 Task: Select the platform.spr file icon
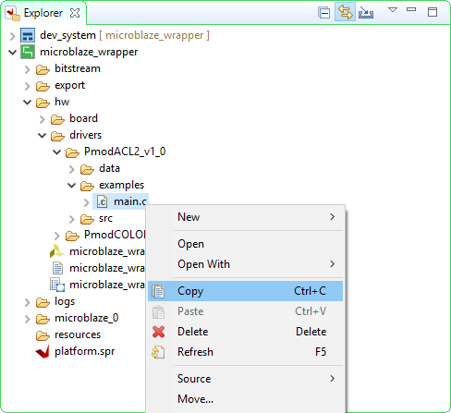(43, 351)
